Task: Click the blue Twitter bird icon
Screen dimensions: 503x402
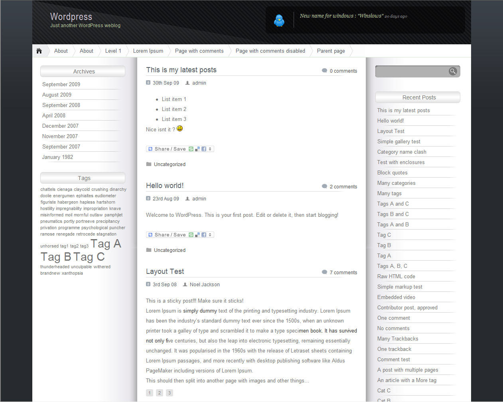Action: pos(279,20)
